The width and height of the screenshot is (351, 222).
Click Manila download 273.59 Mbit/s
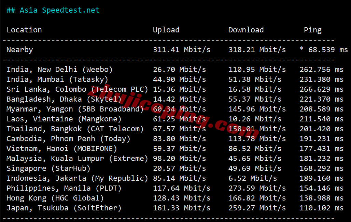tap(257, 188)
